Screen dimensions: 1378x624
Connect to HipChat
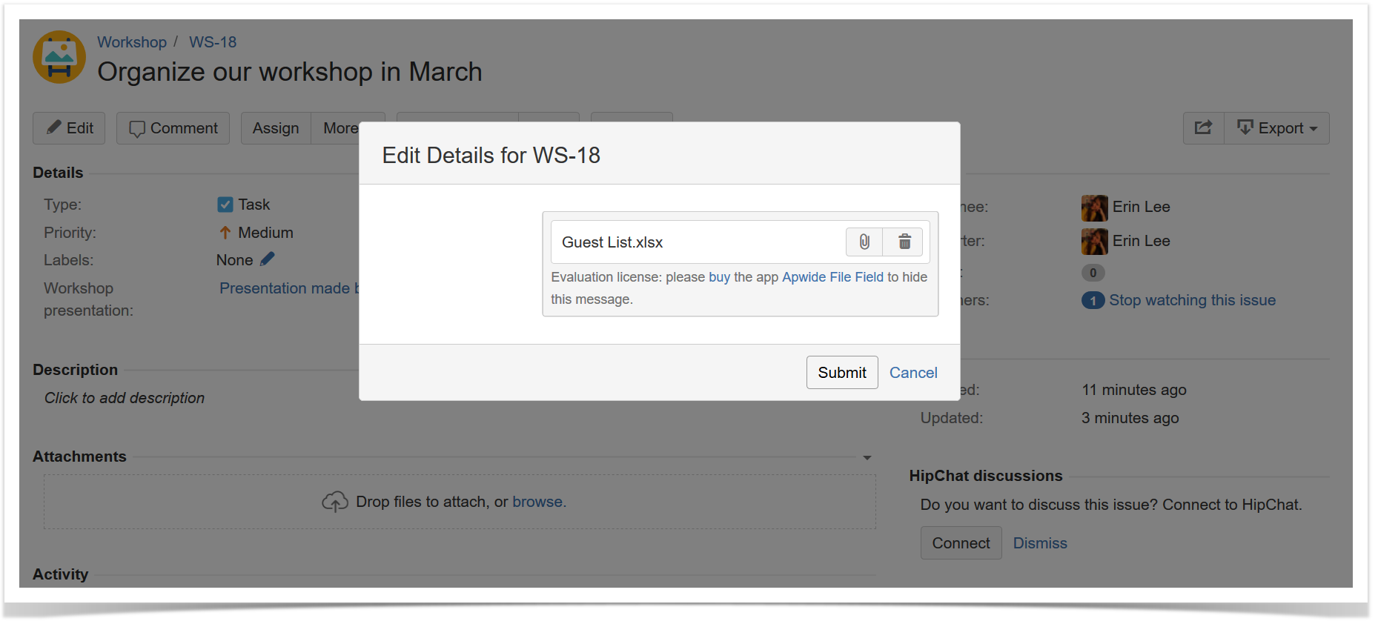(961, 543)
